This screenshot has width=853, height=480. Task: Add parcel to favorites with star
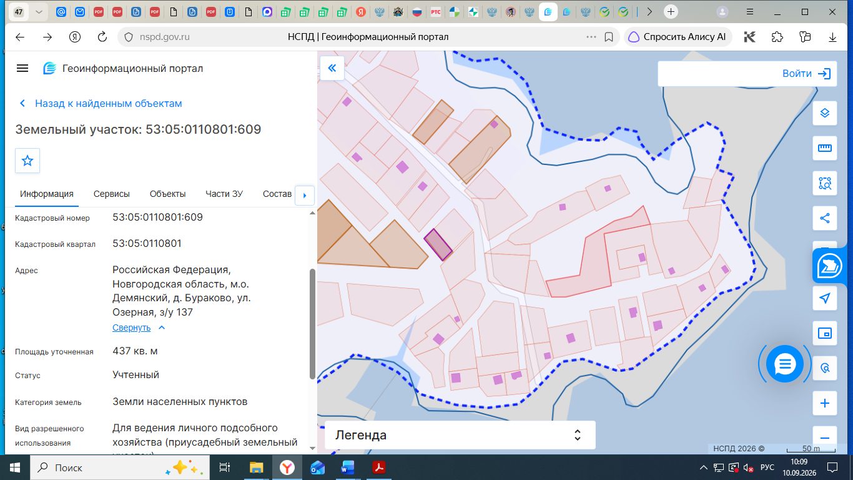click(27, 161)
